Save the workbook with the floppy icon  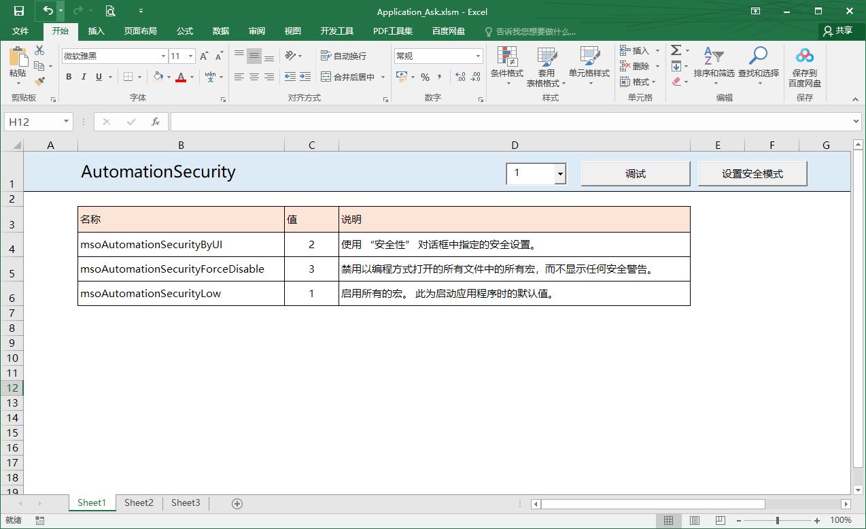coord(19,11)
